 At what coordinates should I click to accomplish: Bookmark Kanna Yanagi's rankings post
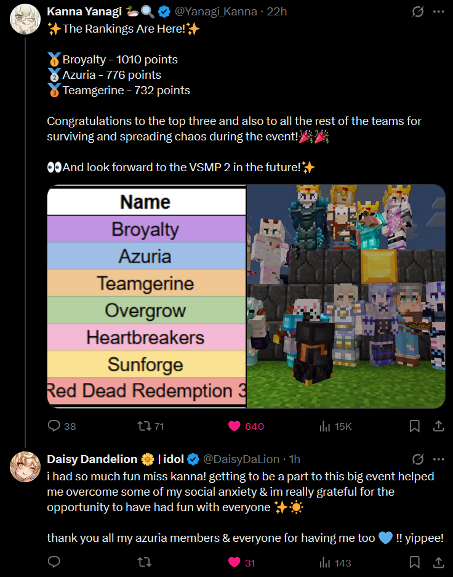pyautogui.click(x=414, y=426)
